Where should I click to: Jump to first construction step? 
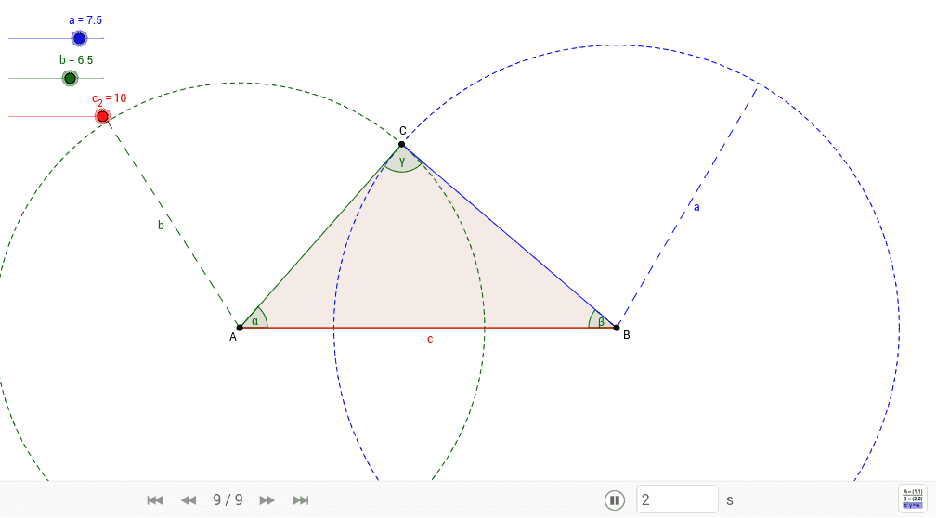[155, 500]
